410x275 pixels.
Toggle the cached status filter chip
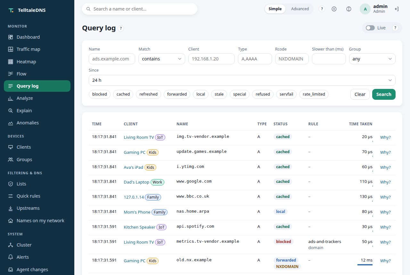(123, 94)
